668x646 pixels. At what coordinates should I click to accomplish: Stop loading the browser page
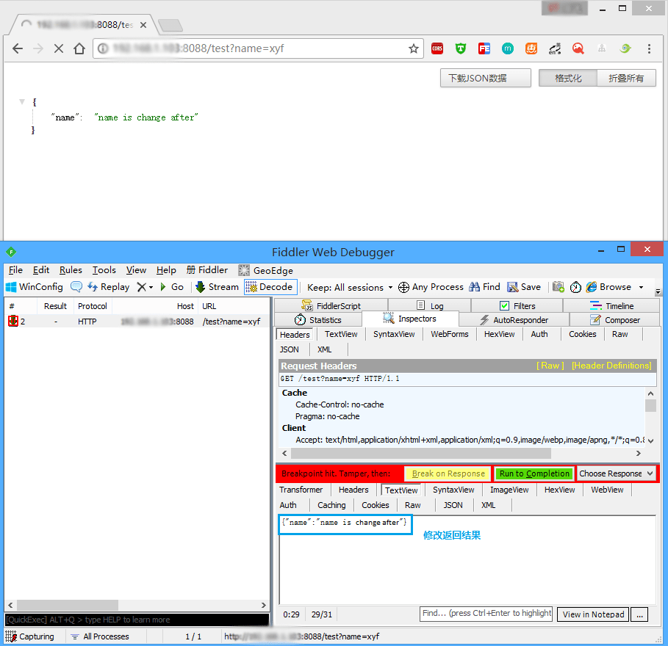point(59,48)
